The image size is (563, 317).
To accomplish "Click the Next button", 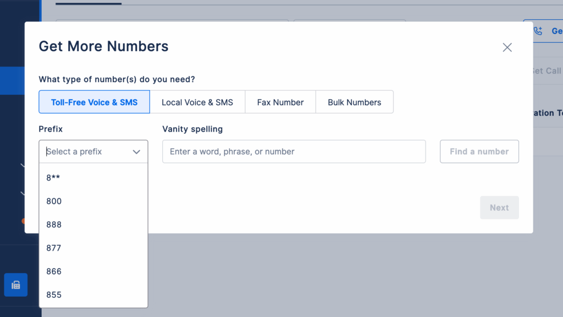I will tap(499, 207).
